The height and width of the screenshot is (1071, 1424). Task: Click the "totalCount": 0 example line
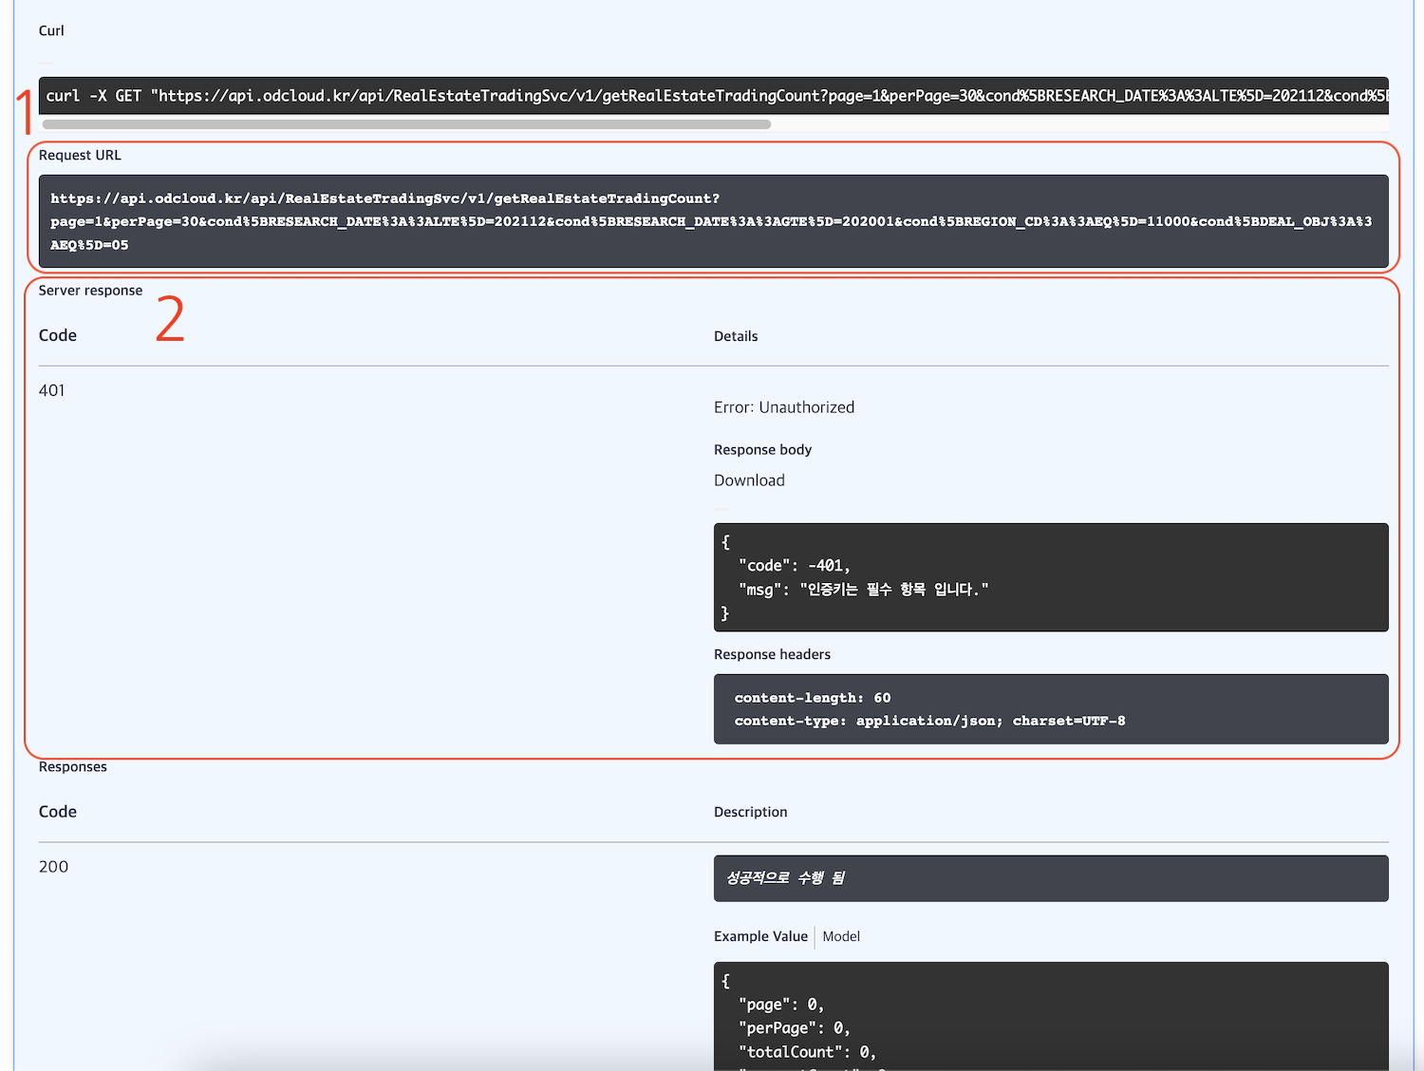(807, 1052)
